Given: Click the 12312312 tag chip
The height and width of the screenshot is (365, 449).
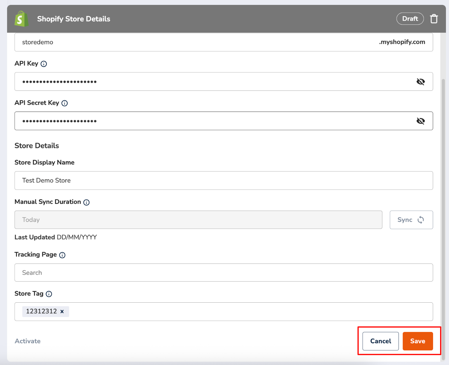Looking at the screenshot, I should [46, 312].
